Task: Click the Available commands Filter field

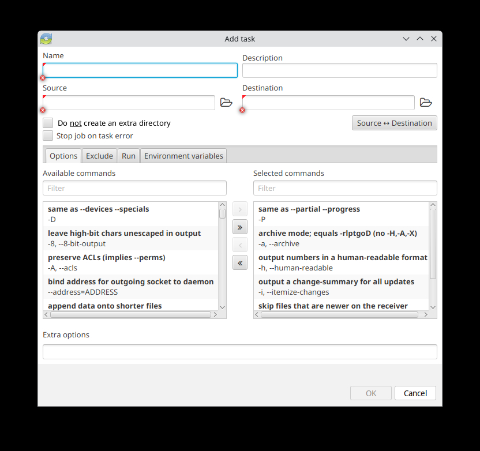Action: pos(134,188)
